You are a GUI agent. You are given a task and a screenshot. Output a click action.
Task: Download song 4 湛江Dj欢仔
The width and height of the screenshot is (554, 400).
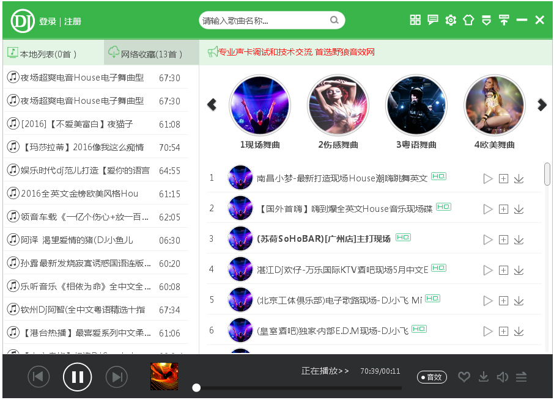(519, 270)
